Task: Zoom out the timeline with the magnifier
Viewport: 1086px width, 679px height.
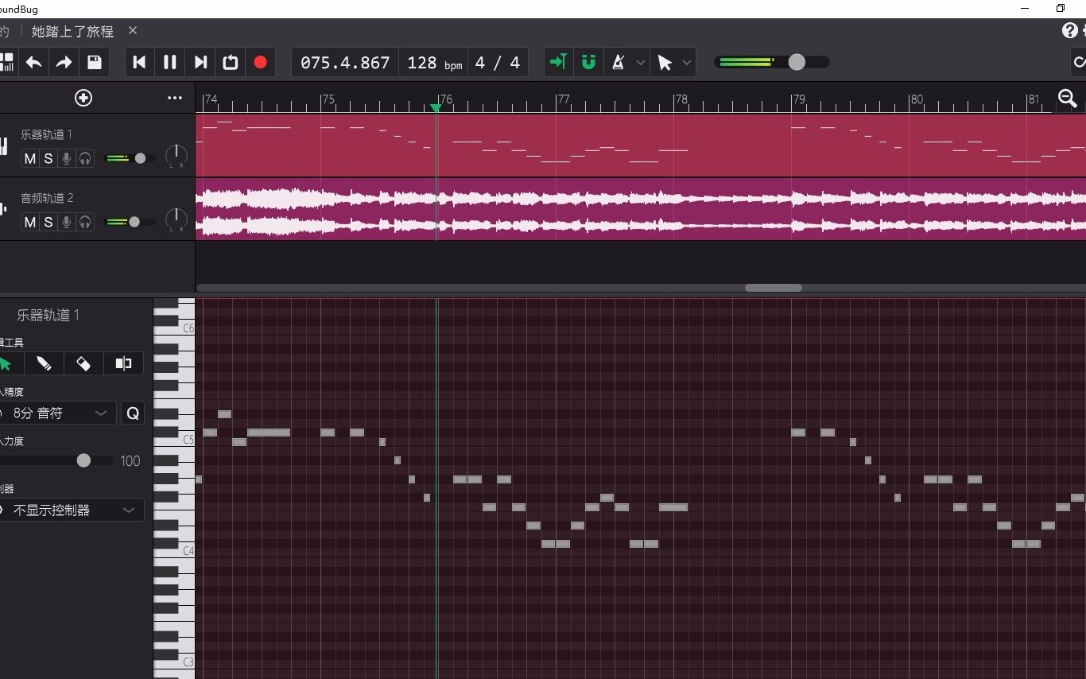Action: click(x=1068, y=98)
